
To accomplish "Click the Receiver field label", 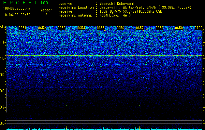I will pos(66,11).
